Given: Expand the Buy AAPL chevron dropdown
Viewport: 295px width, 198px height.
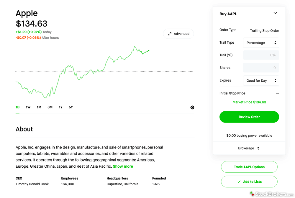Looking at the screenshot, I should pyautogui.click(x=275, y=13).
